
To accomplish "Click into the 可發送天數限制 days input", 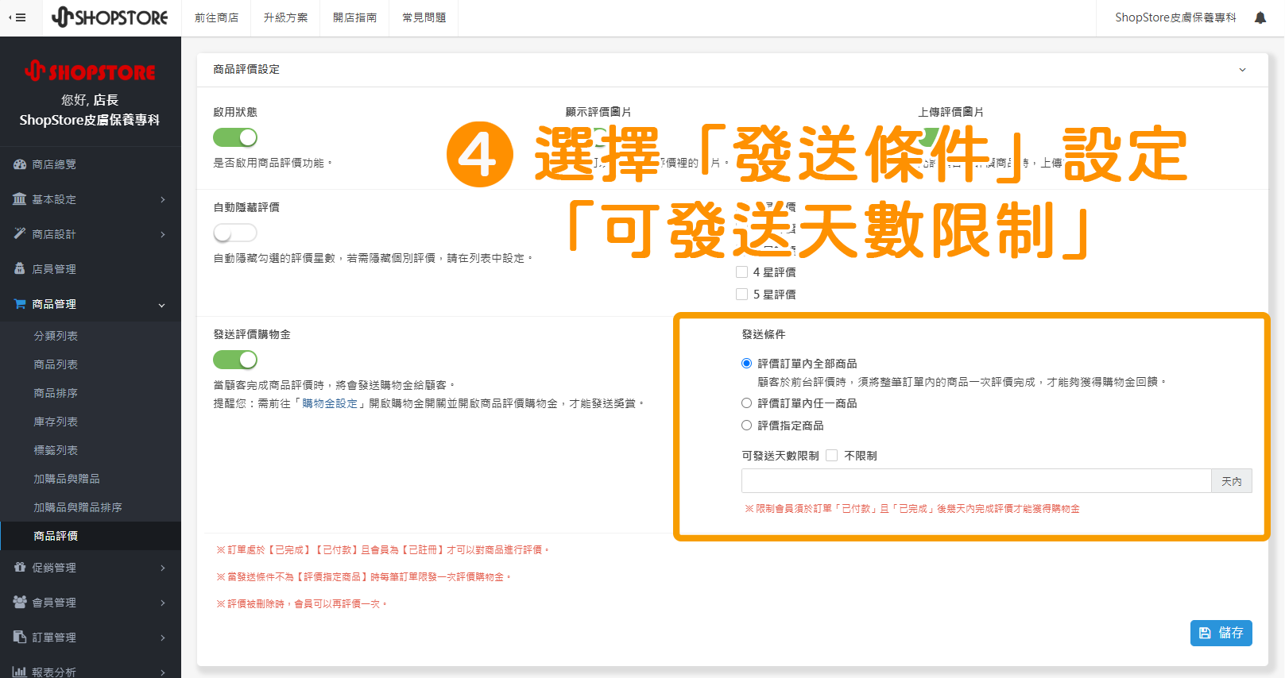I will [976, 481].
